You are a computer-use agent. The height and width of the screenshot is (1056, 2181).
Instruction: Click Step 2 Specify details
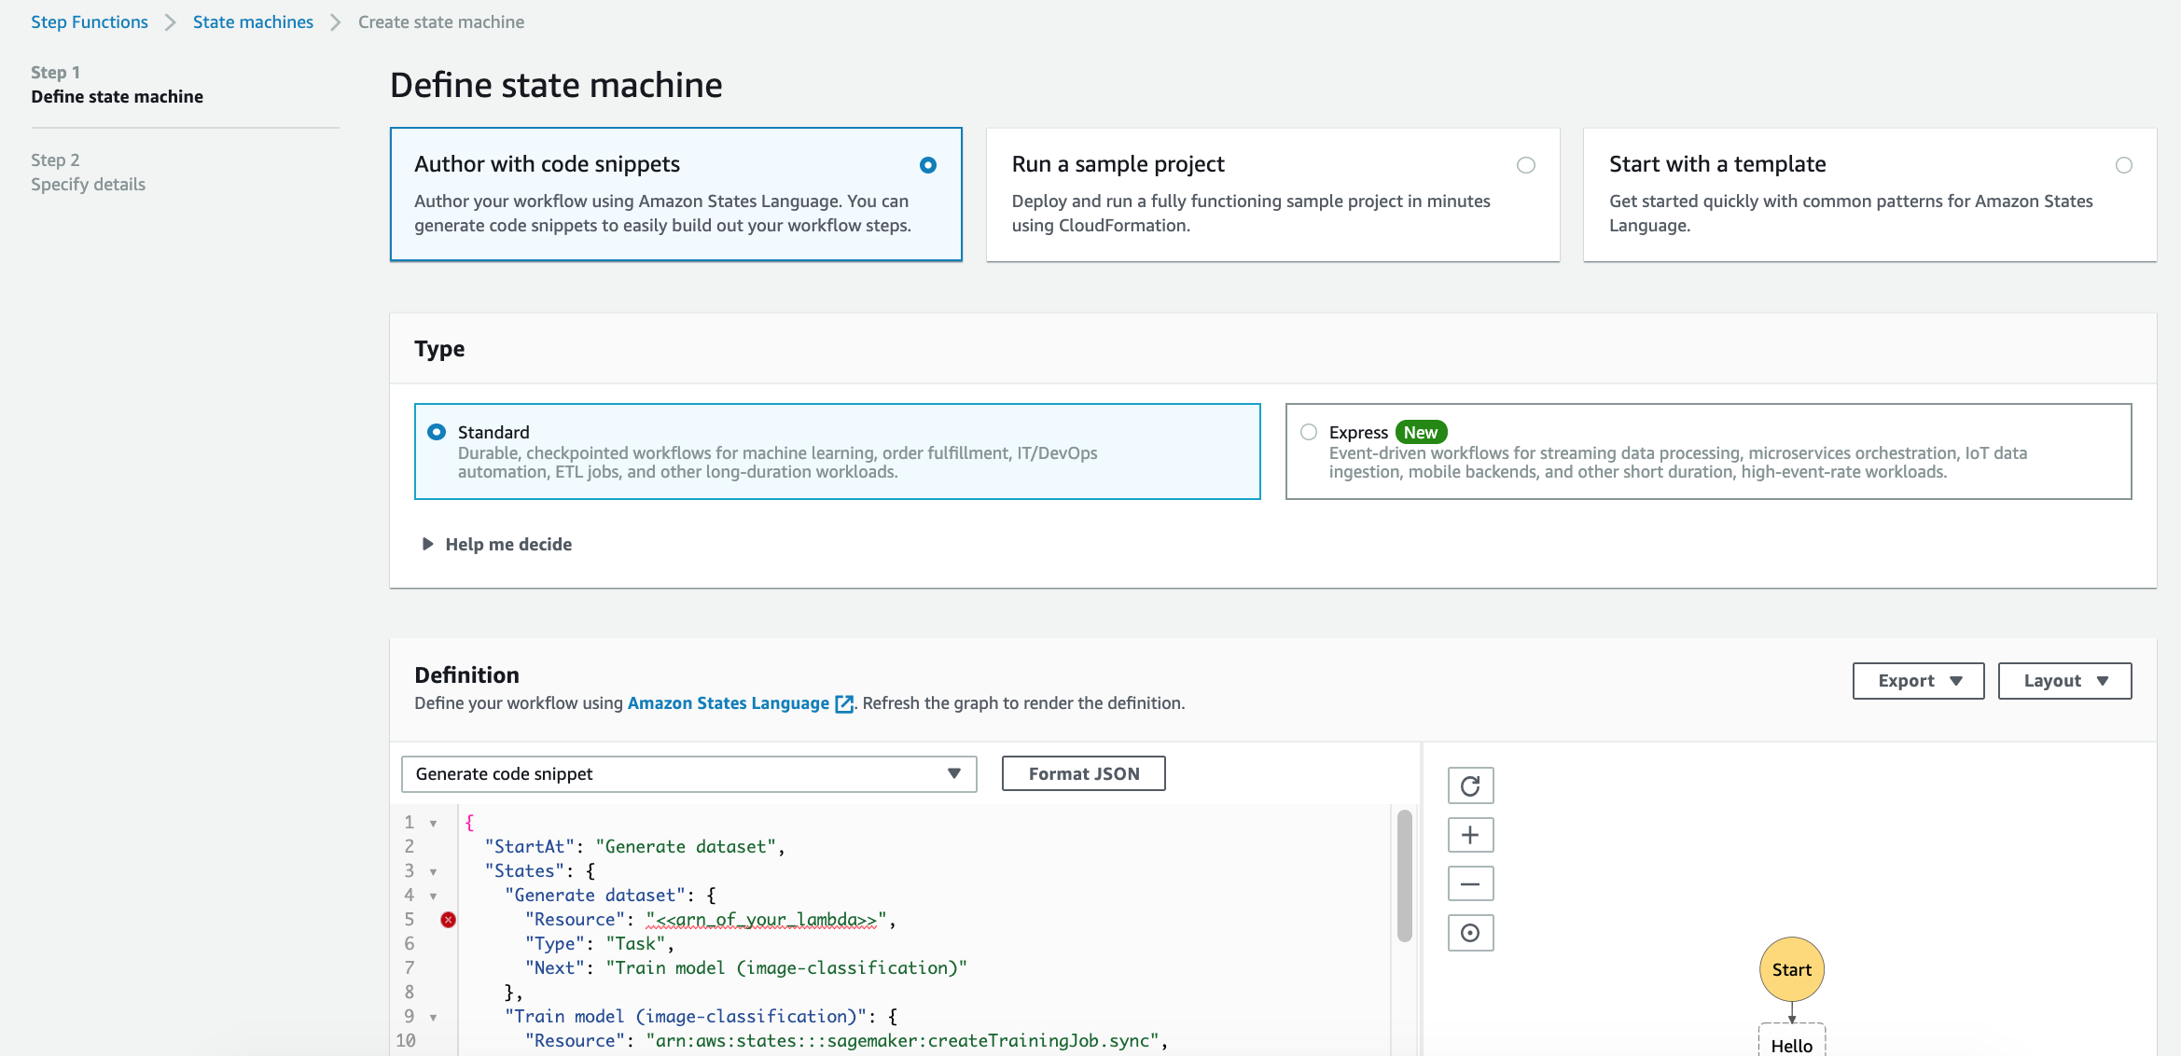88,173
